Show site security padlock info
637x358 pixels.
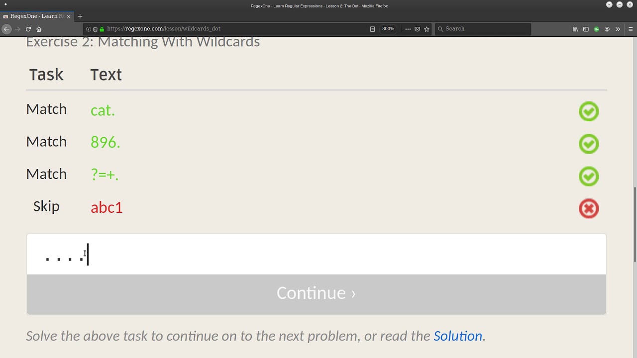pos(102,29)
